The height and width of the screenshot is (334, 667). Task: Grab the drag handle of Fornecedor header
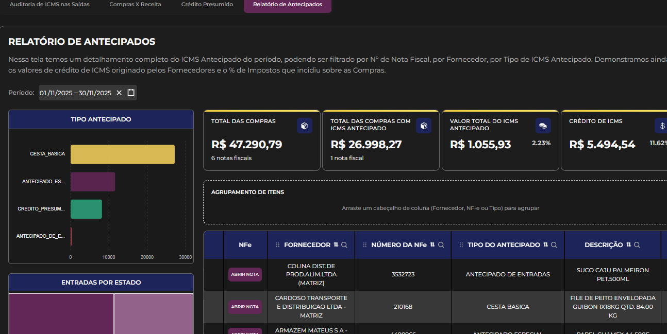[278, 245]
